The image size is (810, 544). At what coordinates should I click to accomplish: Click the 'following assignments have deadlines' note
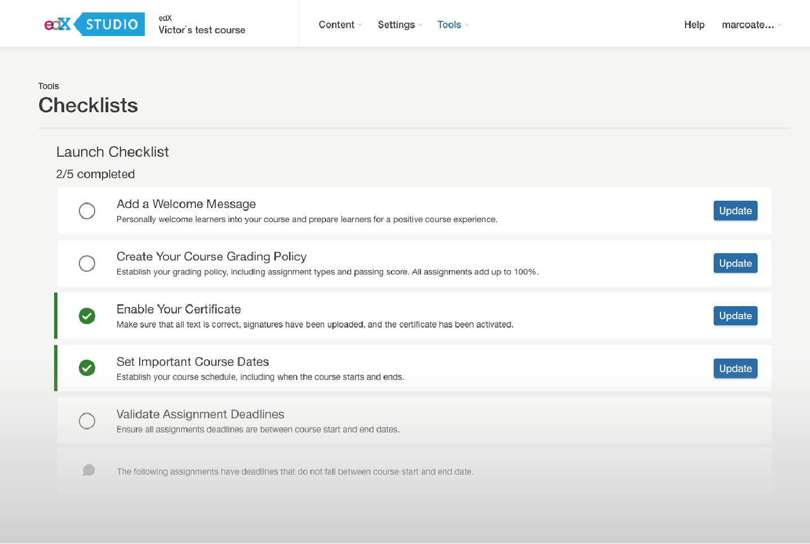[x=295, y=472]
